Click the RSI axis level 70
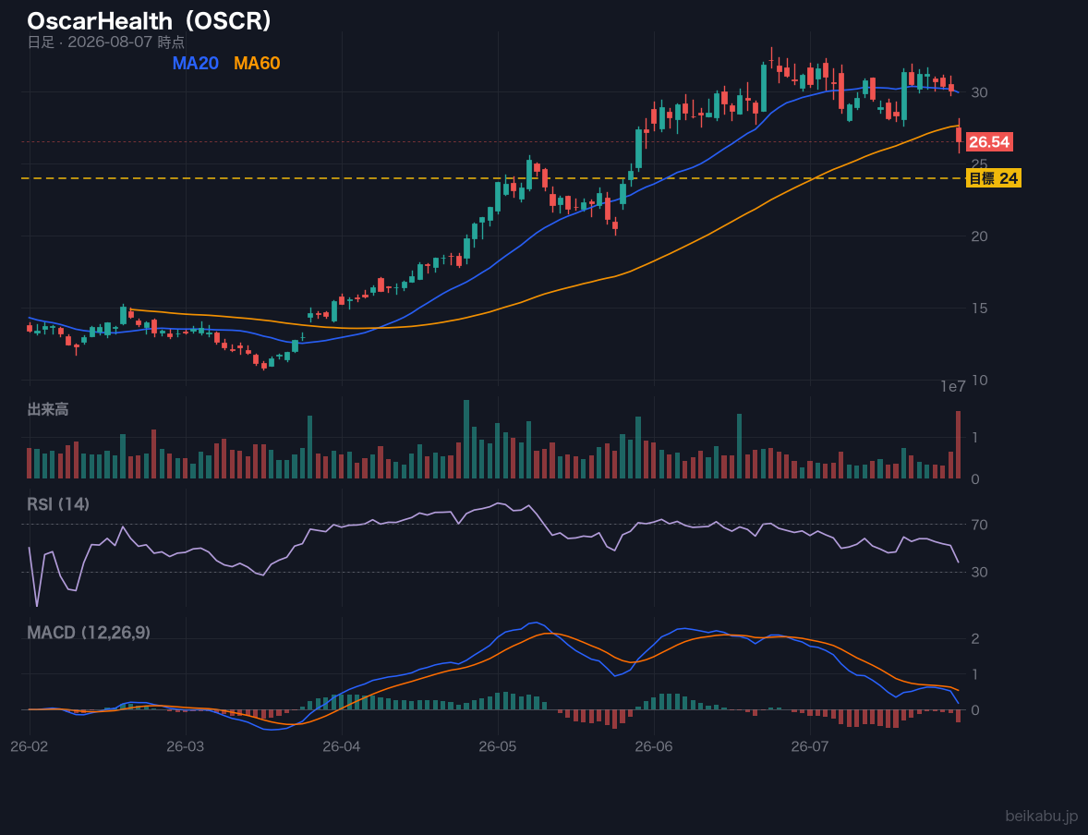This screenshot has width=1088, height=835. (x=979, y=525)
